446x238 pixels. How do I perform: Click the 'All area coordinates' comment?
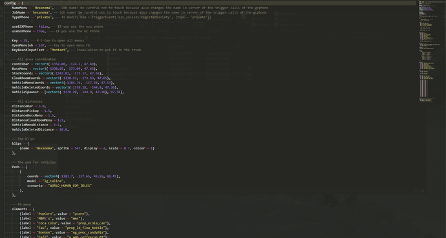click(x=36, y=59)
